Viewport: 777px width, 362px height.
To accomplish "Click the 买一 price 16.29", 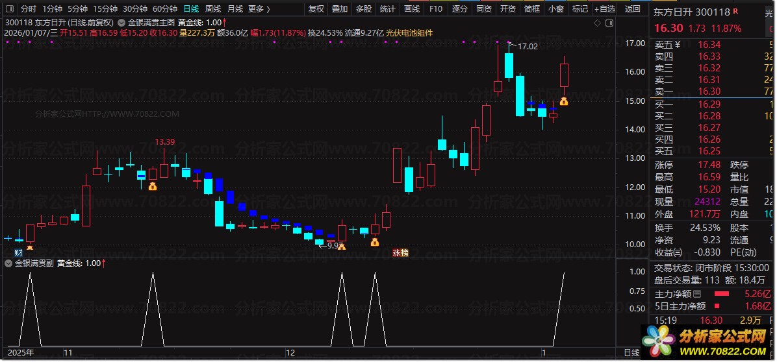I will (709, 104).
